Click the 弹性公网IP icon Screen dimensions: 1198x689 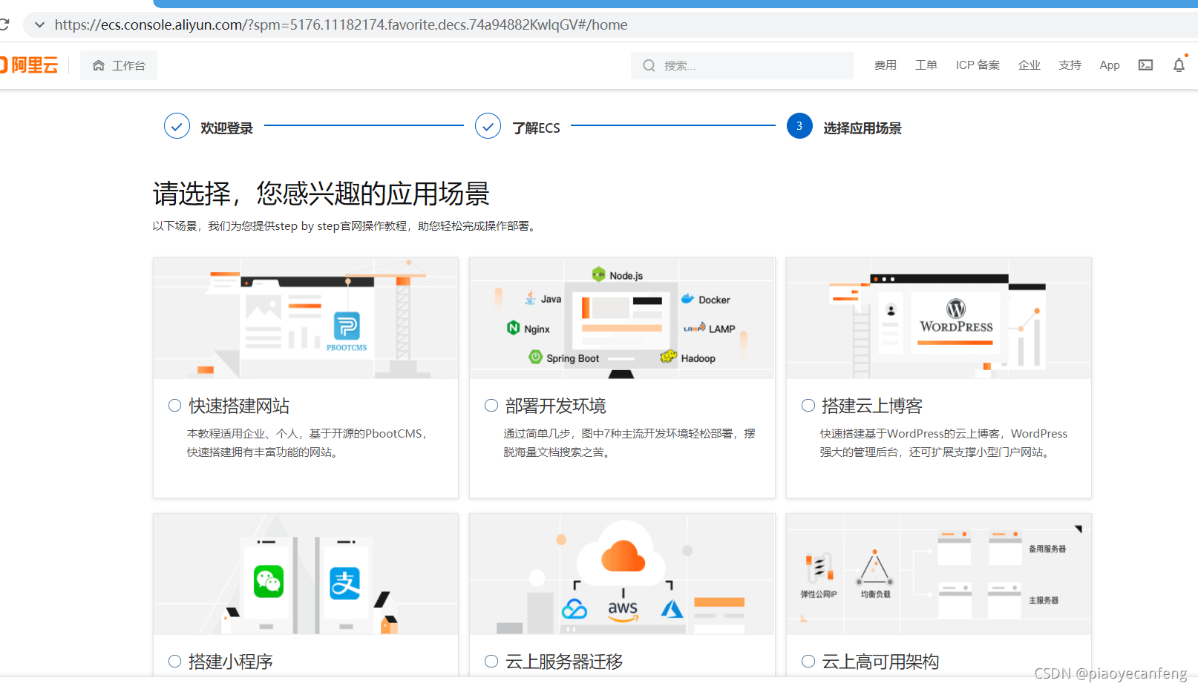(819, 568)
